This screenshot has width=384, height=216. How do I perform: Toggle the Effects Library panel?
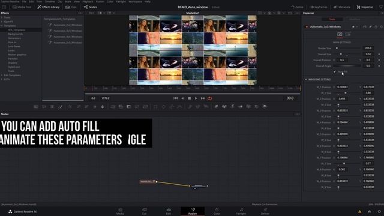pyautogui.click(x=48, y=7)
